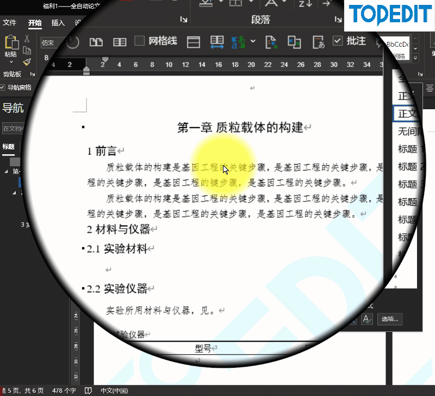
Task: Open the translate icon dropdown arrow
Action: (253, 41)
